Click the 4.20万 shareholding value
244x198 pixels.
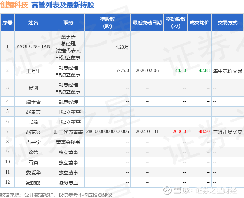pyautogui.click(x=122, y=47)
